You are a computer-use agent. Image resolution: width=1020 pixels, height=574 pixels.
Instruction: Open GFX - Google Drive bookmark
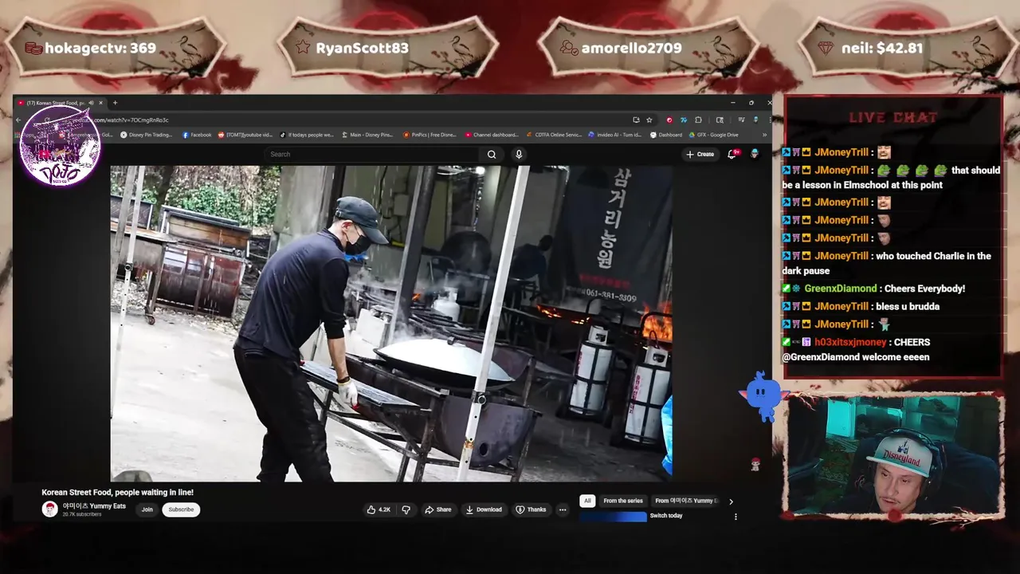tap(714, 135)
